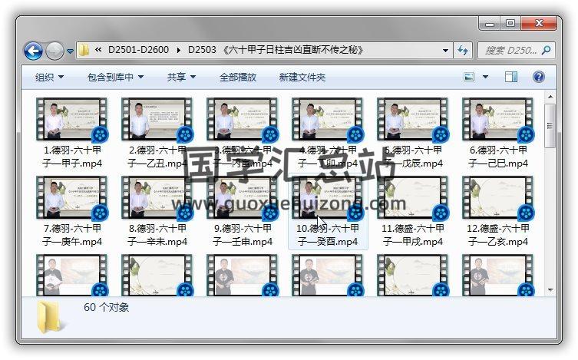Click the scrollbar down arrow

tap(550, 290)
